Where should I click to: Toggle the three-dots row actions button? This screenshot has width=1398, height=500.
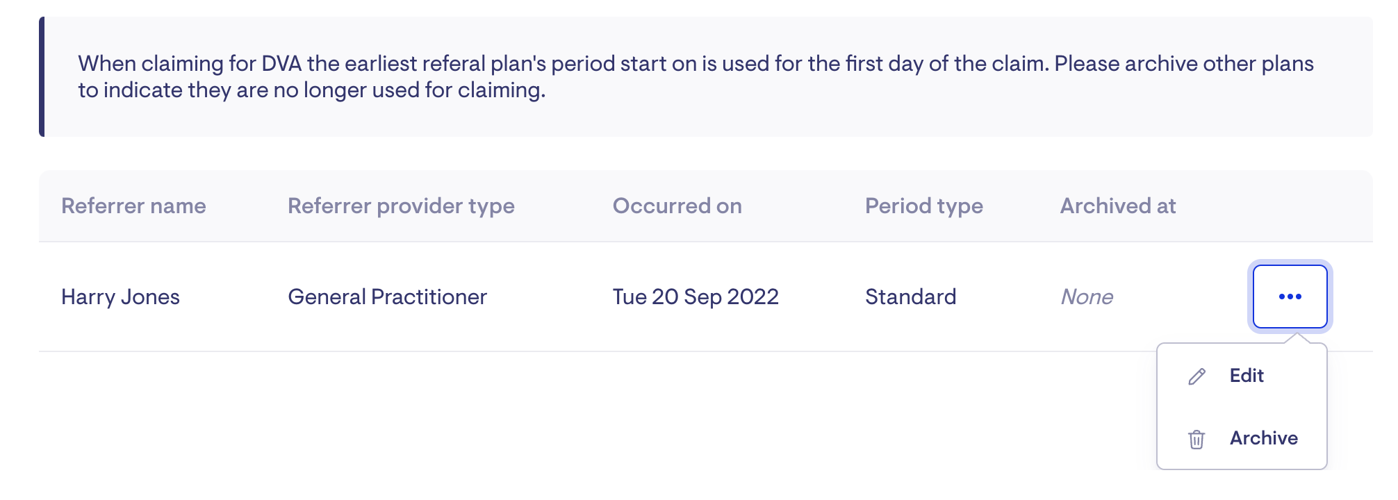pos(1290,297)
